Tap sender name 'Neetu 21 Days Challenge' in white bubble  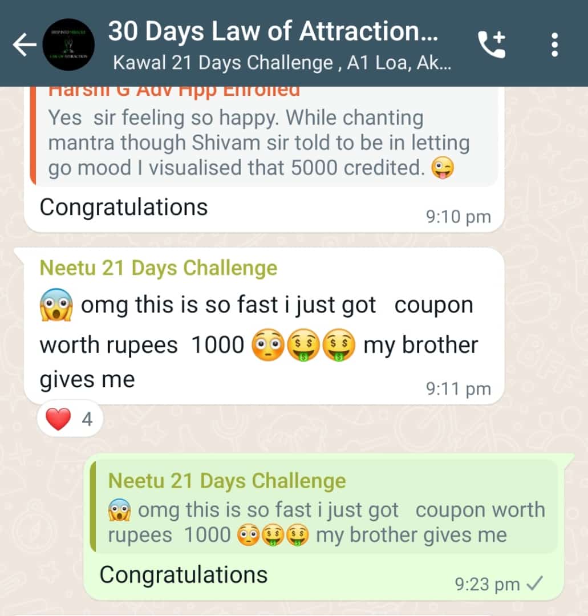(159, 268)
